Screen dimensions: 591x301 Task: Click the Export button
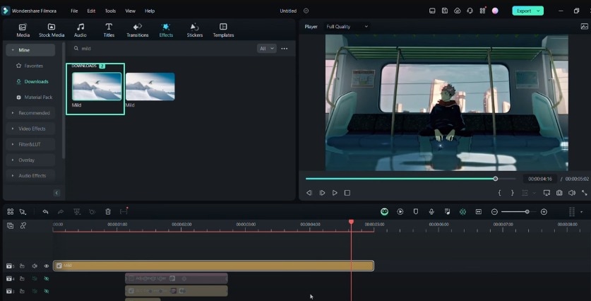coord(527,11)
